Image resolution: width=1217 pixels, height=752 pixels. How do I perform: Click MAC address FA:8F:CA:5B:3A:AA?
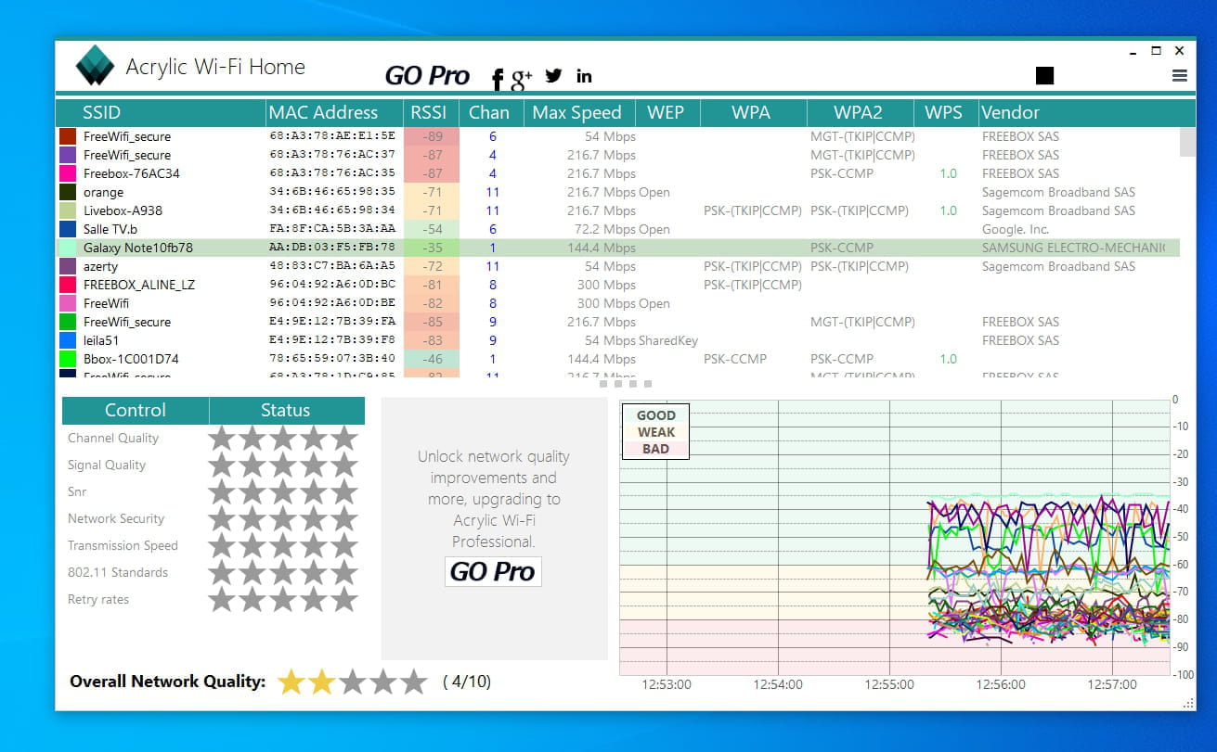pos(332,229)
